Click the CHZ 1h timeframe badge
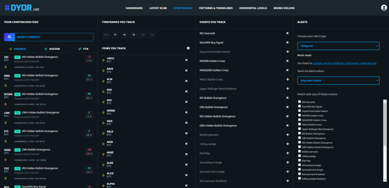The width and height of the screenshot is (389, 188). coord(17,168)
